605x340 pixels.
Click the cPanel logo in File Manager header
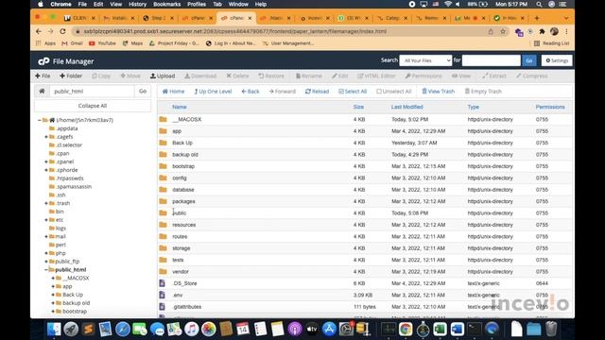tap(43, 61)
